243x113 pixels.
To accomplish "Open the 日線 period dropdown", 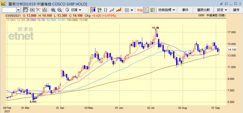I will pos(76,10).
